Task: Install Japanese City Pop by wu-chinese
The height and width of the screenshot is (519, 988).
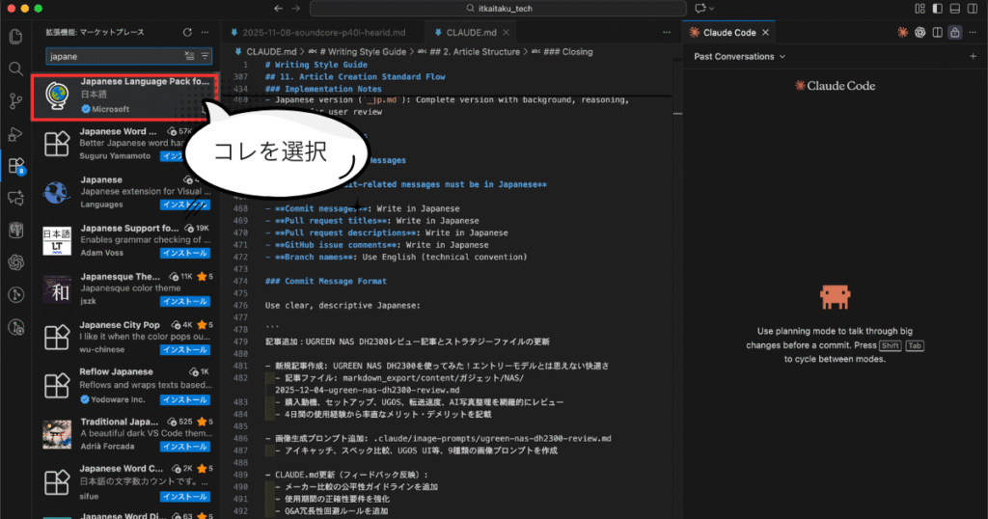Action: pos(184,349)
